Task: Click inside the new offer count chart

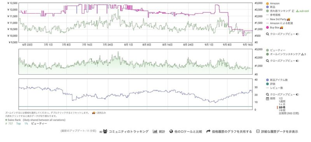Action: point(136,94)
